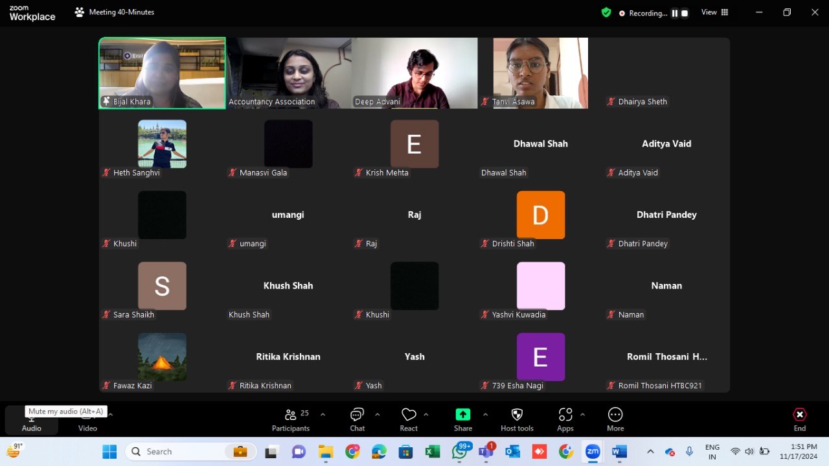
Task: Select Bijal Khara's video tile
Action: tap(162, 73)
